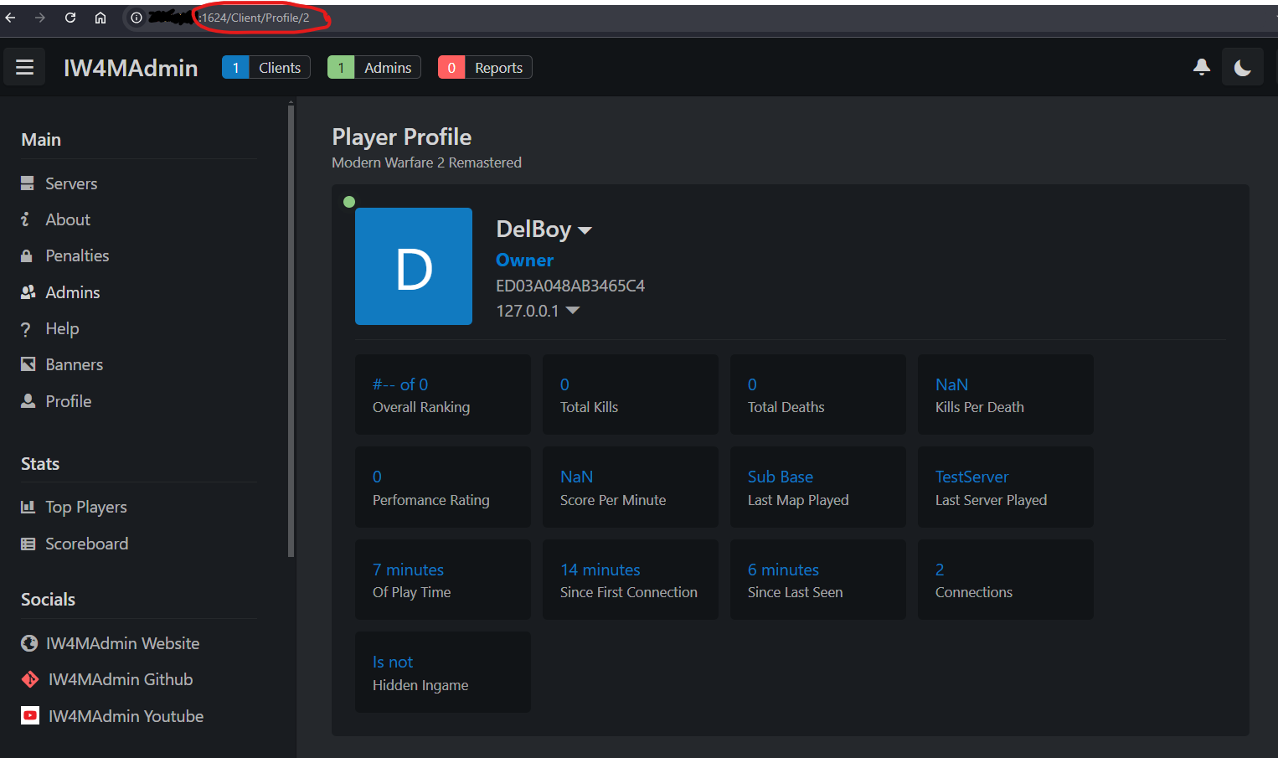The width and height of the screenshot is (1278, 758).
Task: Click the Servers icon in sidebar
Action: click(x=28, y=183)
